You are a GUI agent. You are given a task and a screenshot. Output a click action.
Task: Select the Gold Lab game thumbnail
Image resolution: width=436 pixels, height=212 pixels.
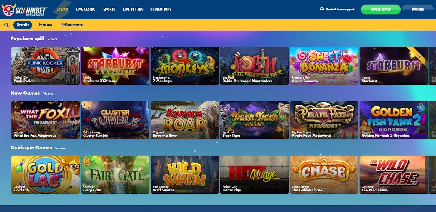click(46, 175)
